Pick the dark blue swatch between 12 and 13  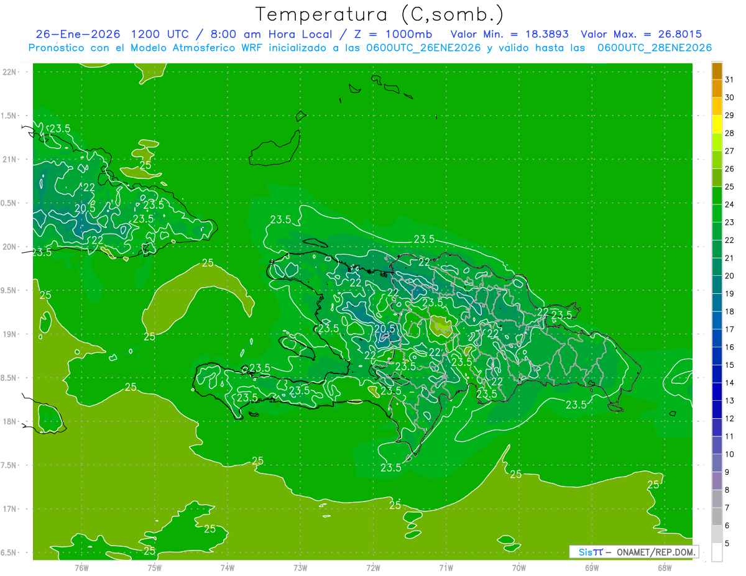pos(717,409)
